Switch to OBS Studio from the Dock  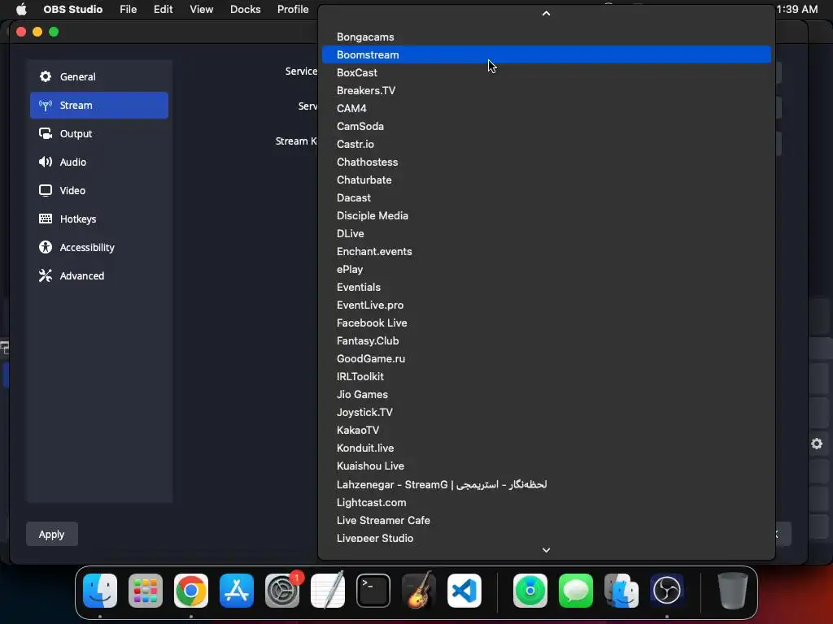coord(667,590)
